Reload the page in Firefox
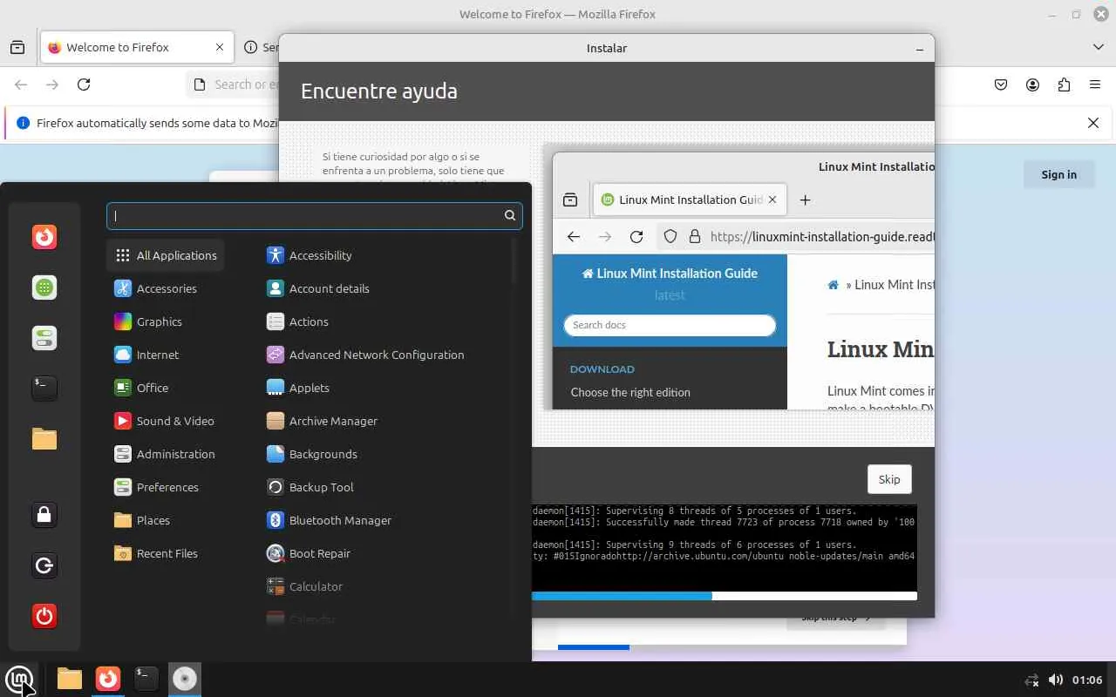The height and width of the screenshot is (697, 1116). 84,85
